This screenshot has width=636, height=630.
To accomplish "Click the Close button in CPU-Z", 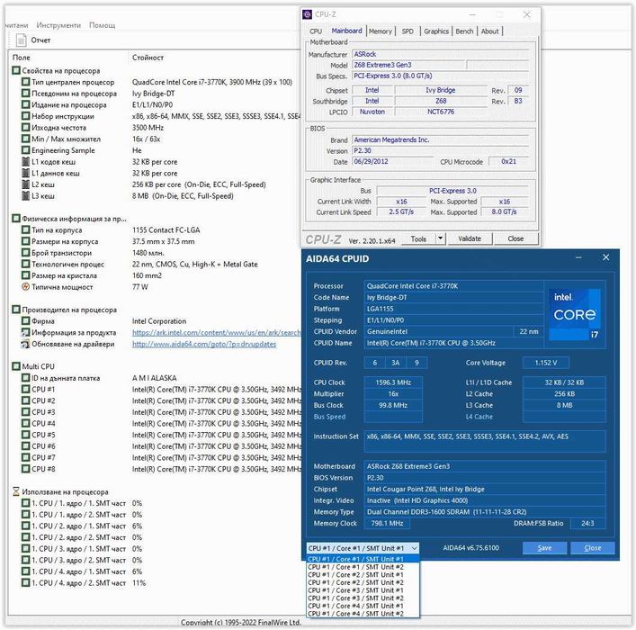I will point(515,238).
